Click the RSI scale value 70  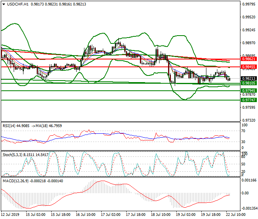click(x=243, y=131)
